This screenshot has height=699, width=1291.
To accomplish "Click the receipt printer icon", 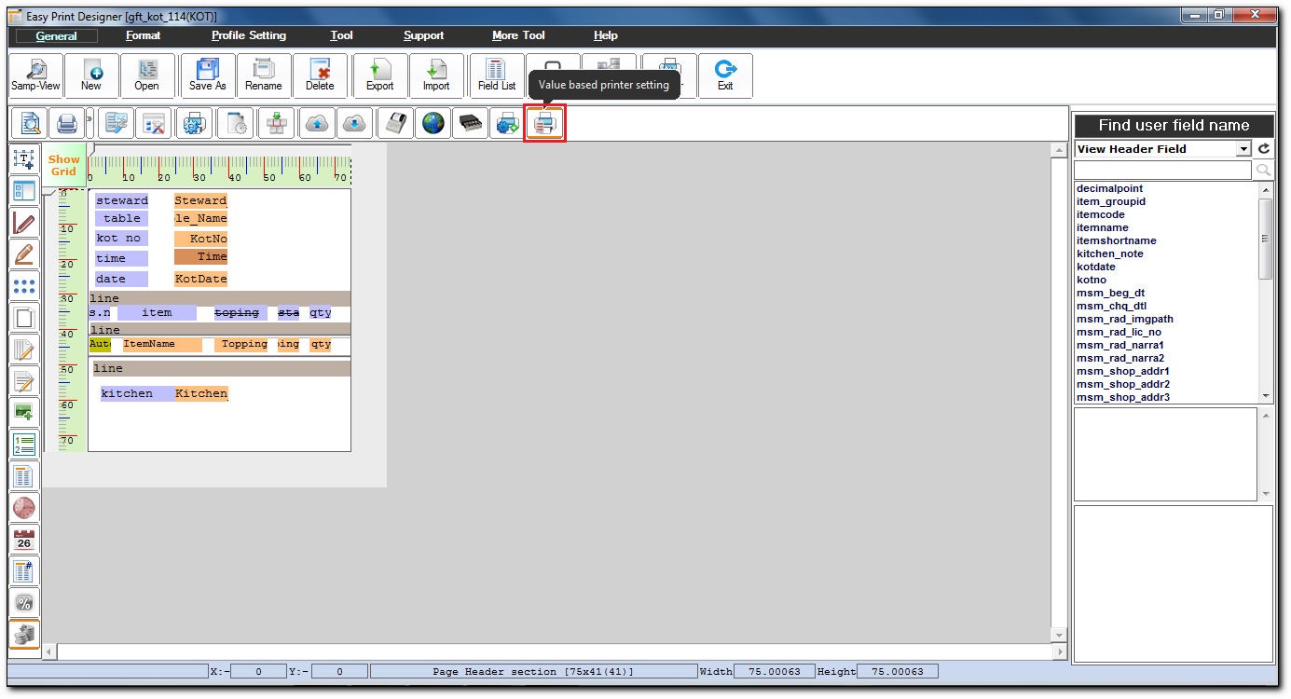I will pos(395,123).
